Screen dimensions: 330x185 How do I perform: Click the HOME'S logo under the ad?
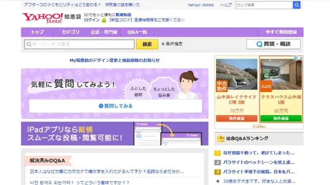[259, 126]
